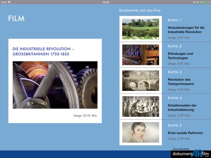Select 'Voraussetzungen für die Industrielle Revolution' title

coord(186,30)
